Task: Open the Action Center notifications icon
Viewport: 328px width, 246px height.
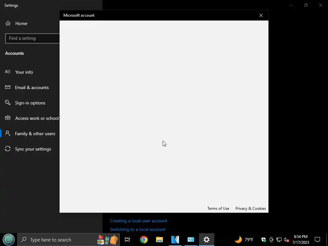Action: click(317, 240)
